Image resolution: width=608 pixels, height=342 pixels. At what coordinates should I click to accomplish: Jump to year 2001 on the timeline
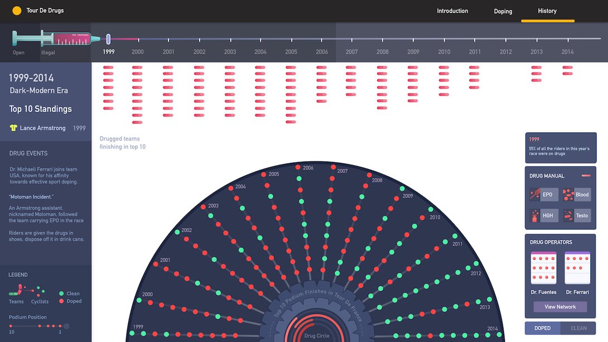tap(168, 51)
